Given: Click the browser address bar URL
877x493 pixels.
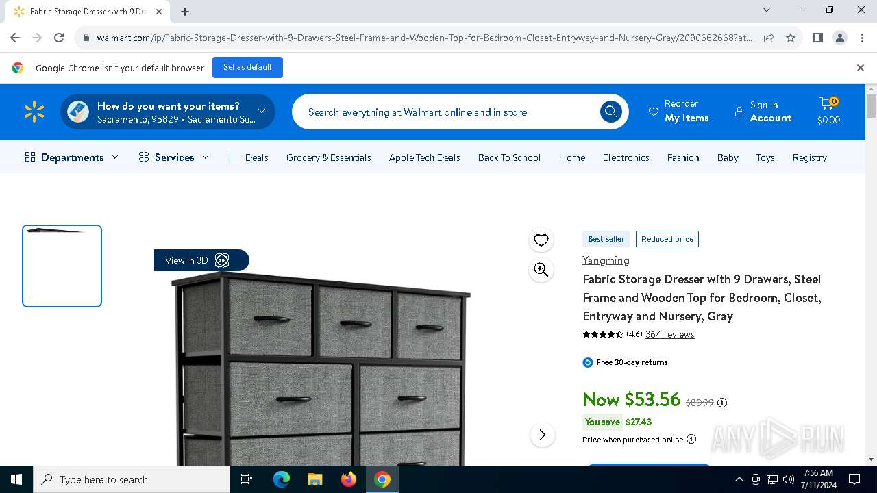Looking at the screenshot, I should [x=424, y=38].
